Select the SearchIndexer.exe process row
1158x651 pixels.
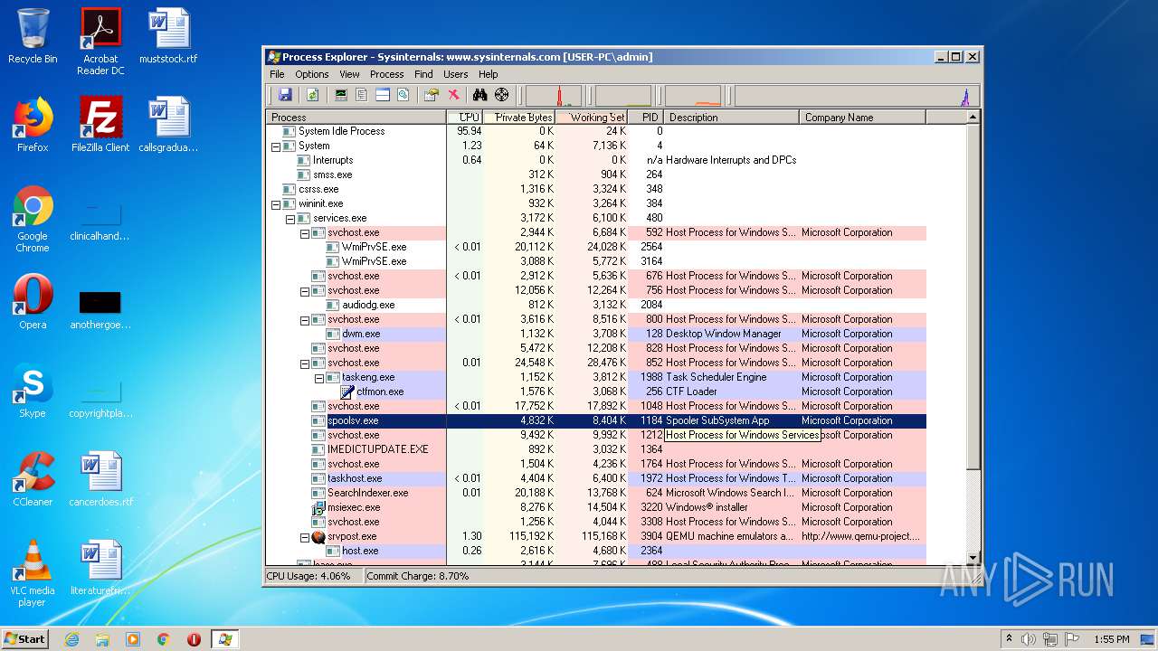point(596,493)
